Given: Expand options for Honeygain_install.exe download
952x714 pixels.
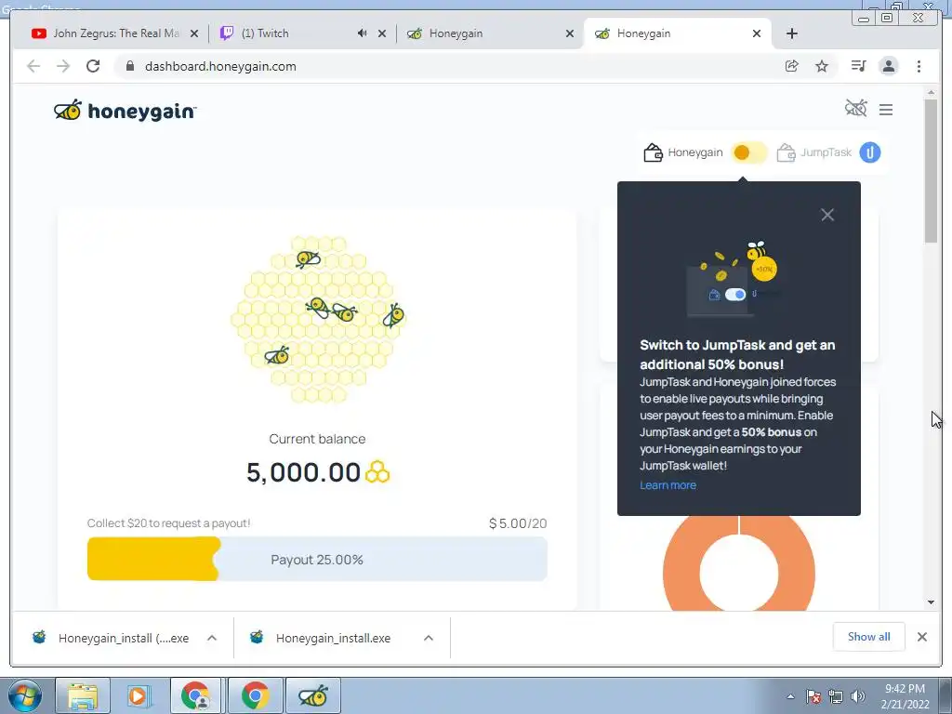Looking at the screenshot, I should 429,638.
